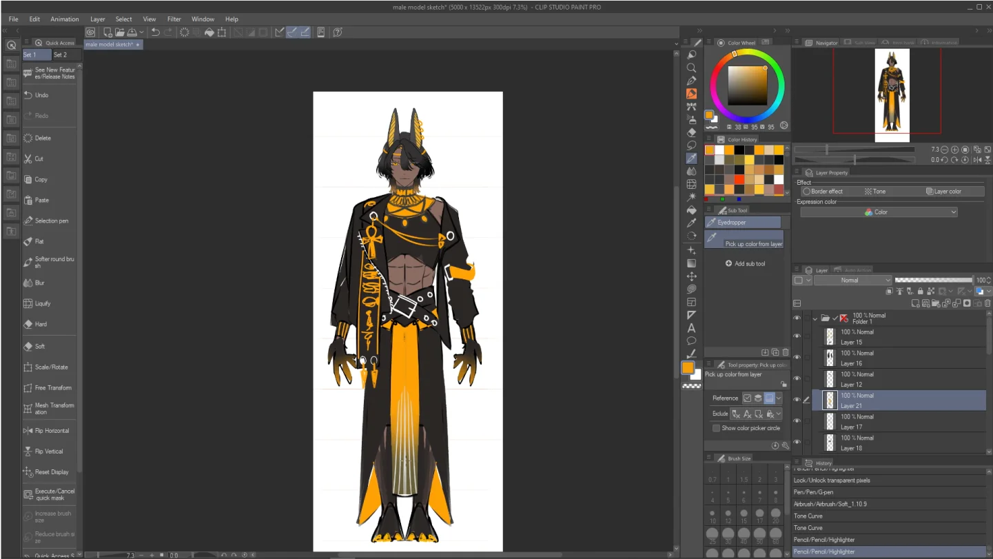Select Layer 21 thumbnail in the layer list
The width and height of the screenshot is (993, 559).
[830, 400]
